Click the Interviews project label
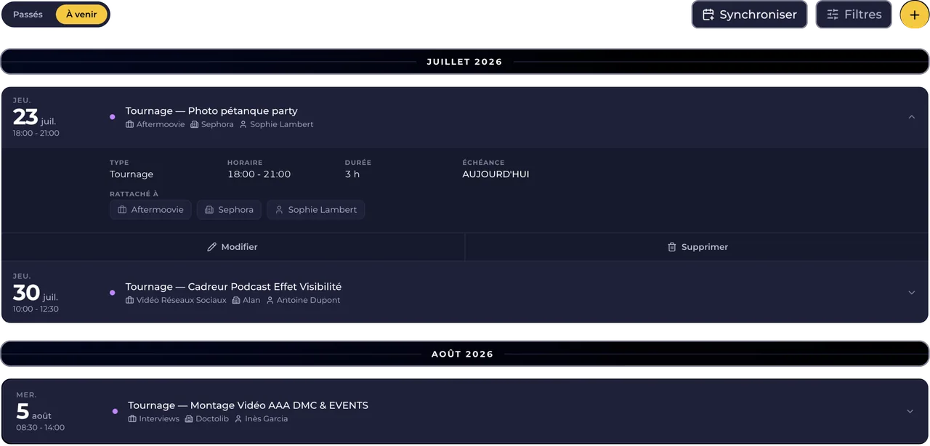Screen dimensions: 930x446 [x=159, y=418]
